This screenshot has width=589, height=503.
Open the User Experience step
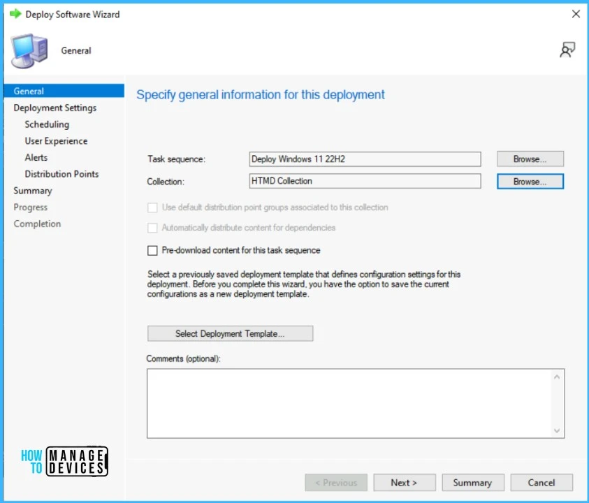[x=56, y=141]
